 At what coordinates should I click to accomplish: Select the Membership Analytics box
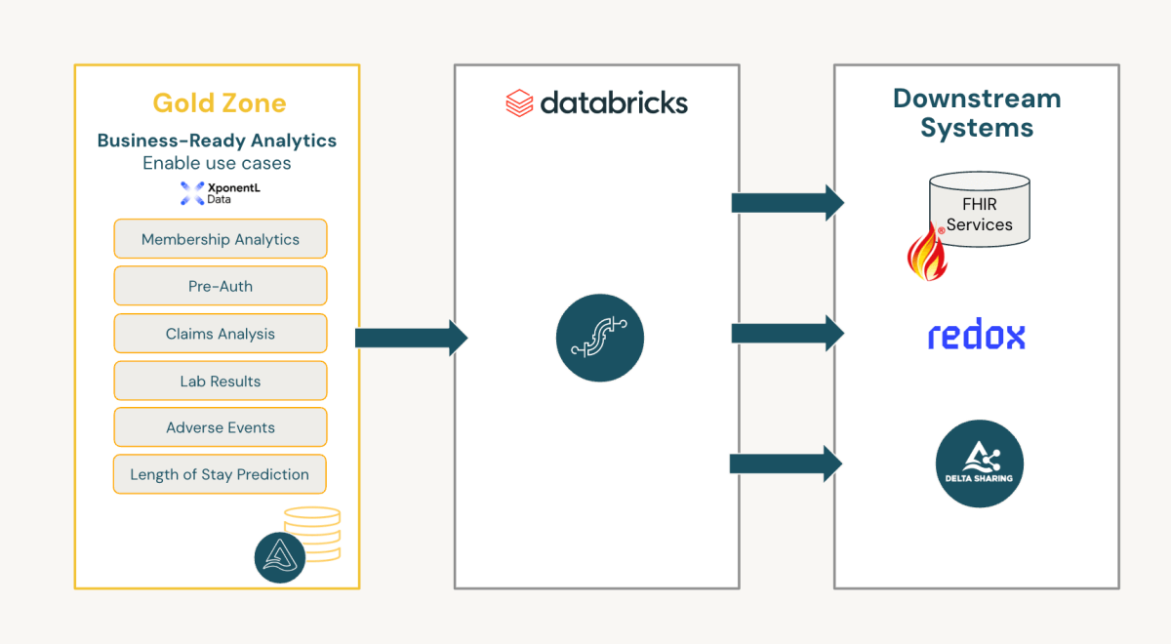coord(221,239)
